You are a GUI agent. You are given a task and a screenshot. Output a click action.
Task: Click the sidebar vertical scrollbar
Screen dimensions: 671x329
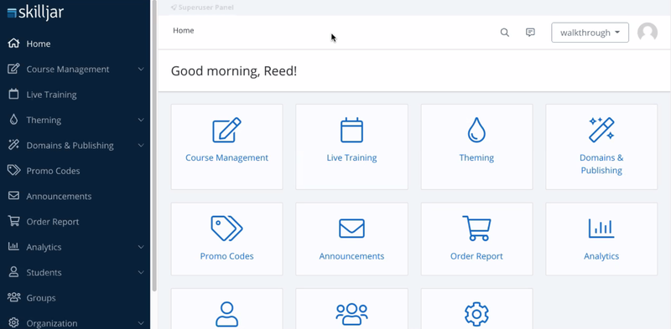click(x=154, y=146)
